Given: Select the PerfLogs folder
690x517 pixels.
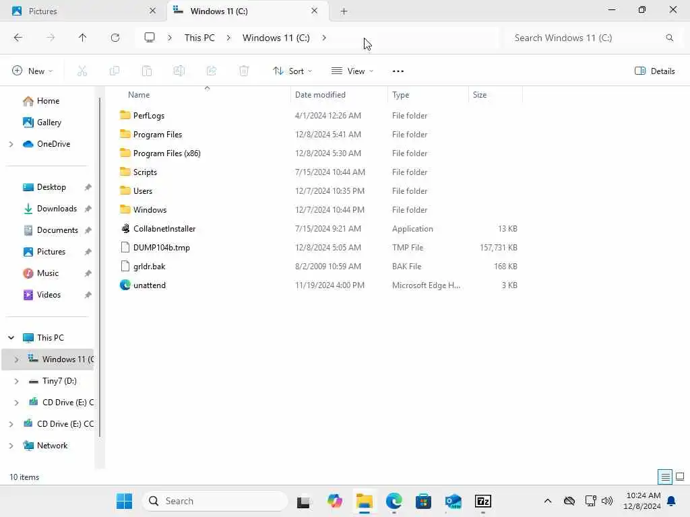Looking at the screenshot, I should [x=148, y=116].
